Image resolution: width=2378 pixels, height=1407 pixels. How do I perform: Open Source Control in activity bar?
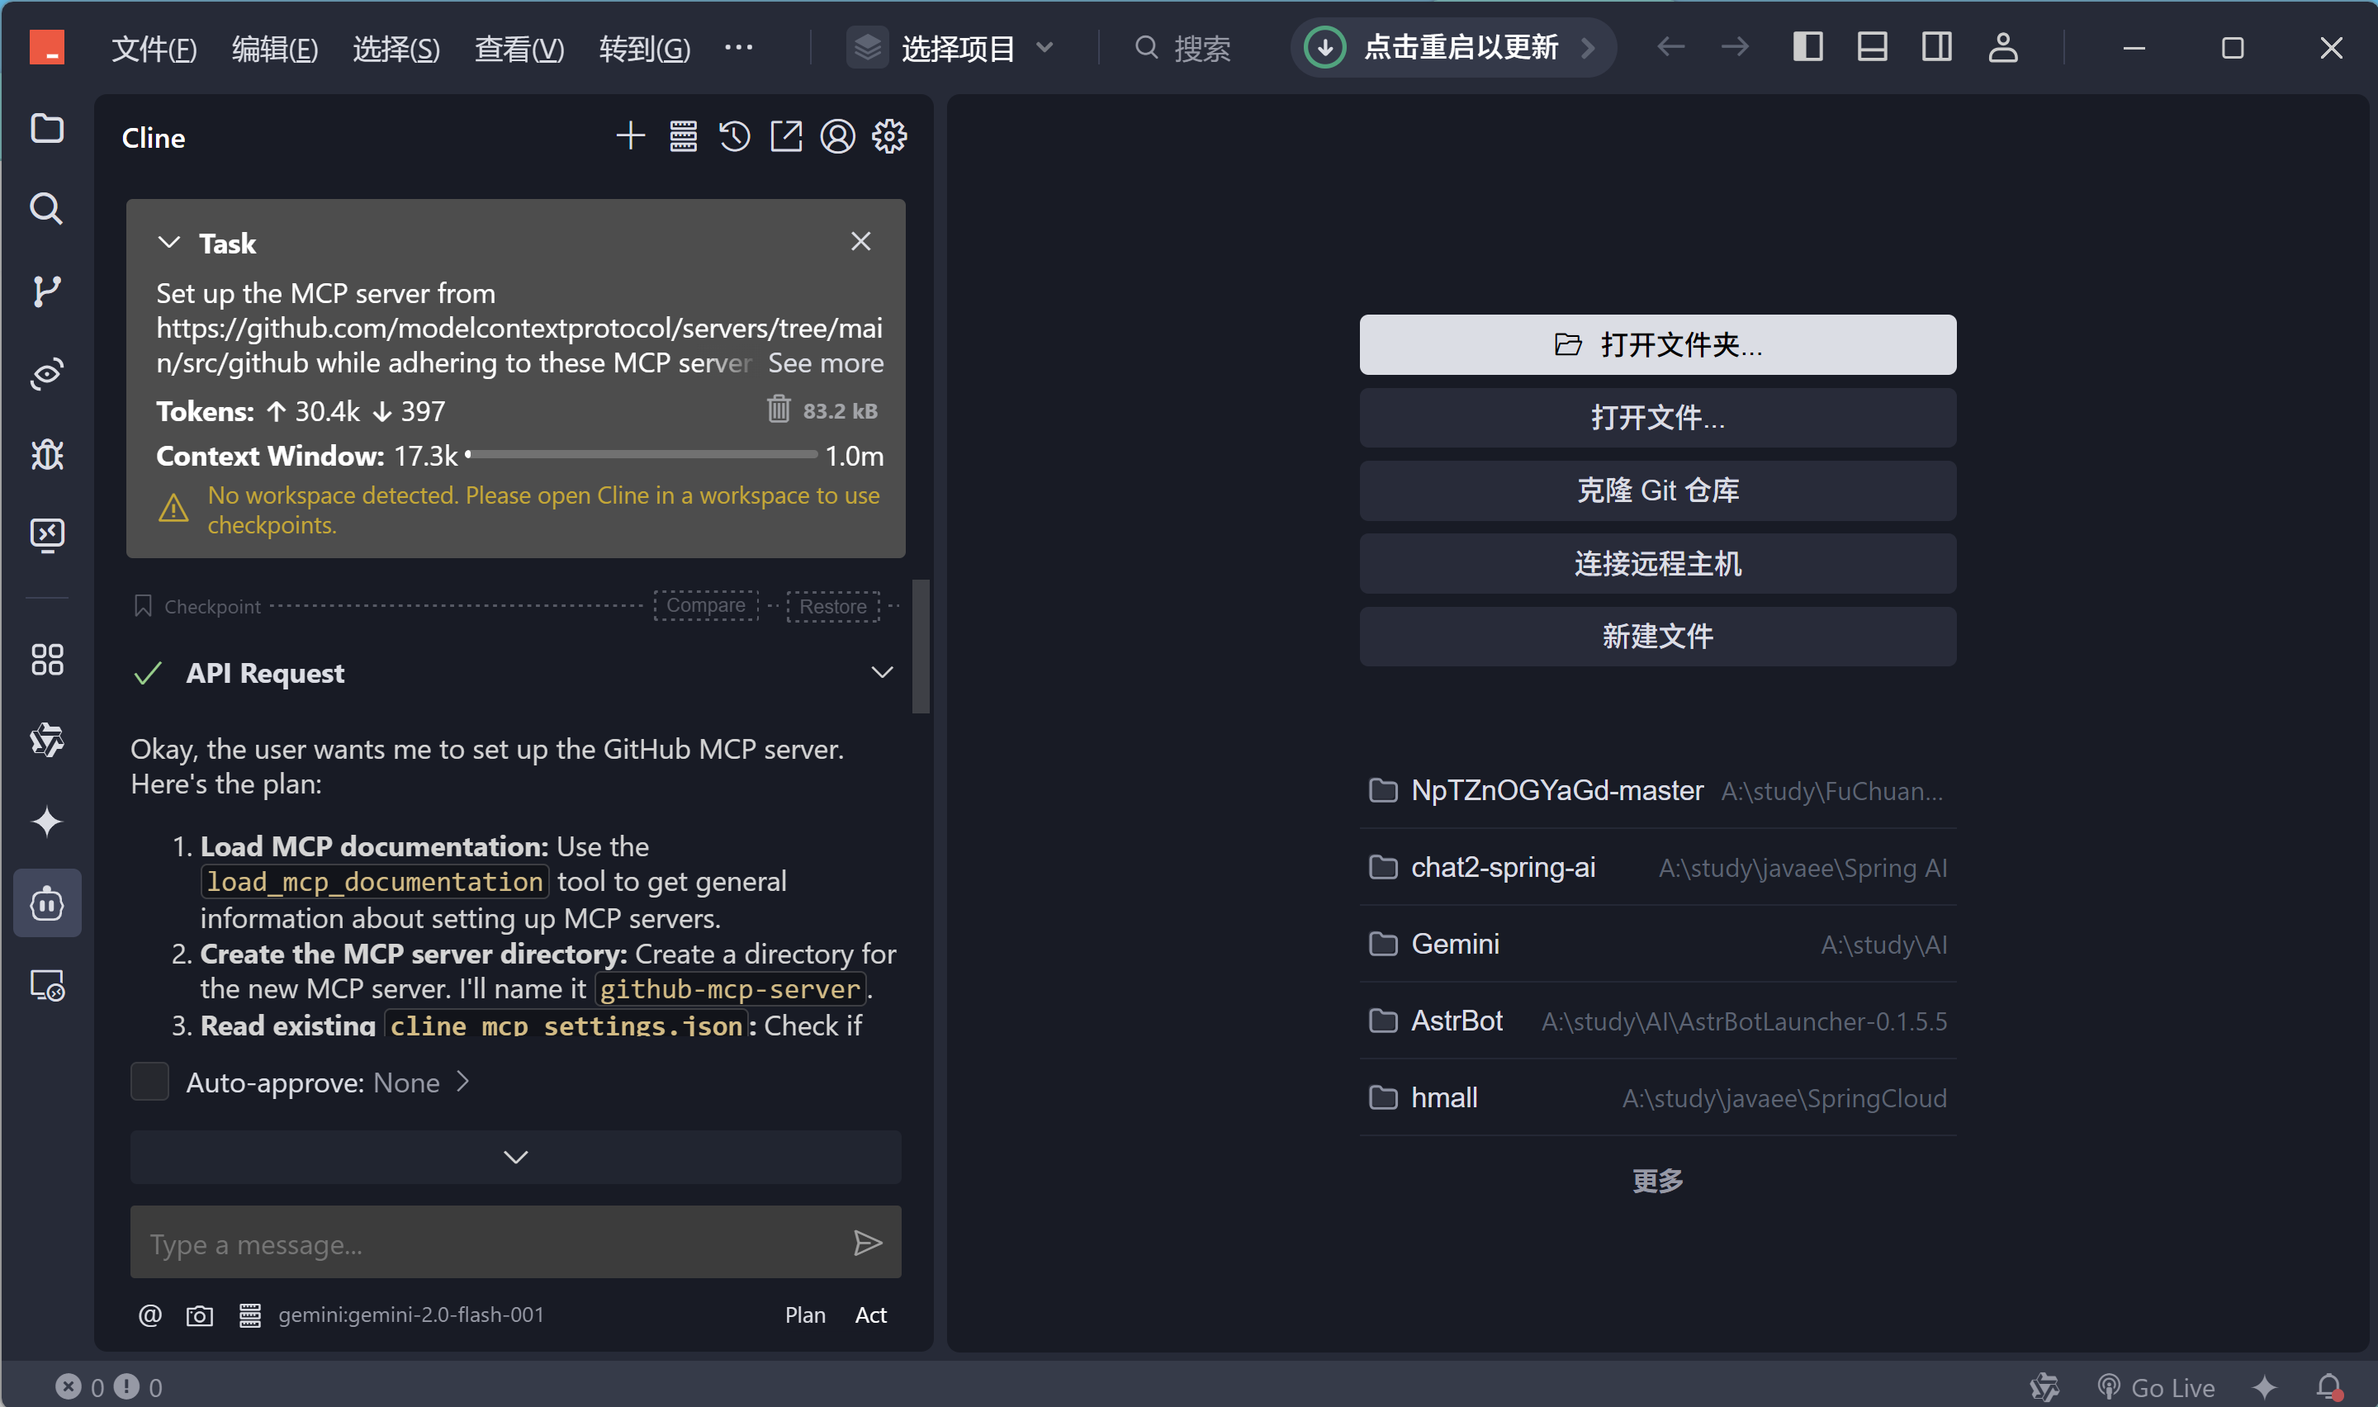46,291
